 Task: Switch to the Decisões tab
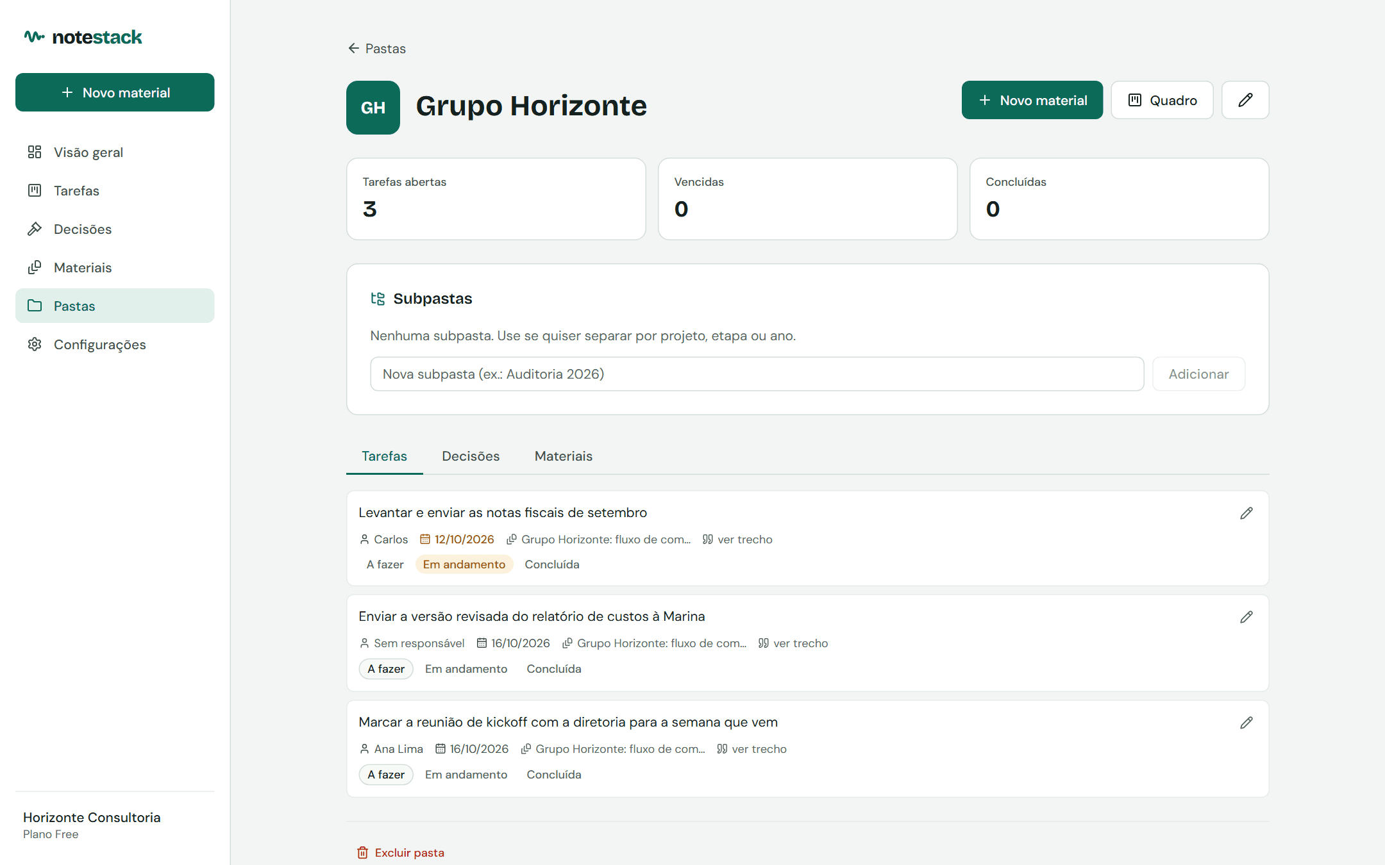pos(471,456)
